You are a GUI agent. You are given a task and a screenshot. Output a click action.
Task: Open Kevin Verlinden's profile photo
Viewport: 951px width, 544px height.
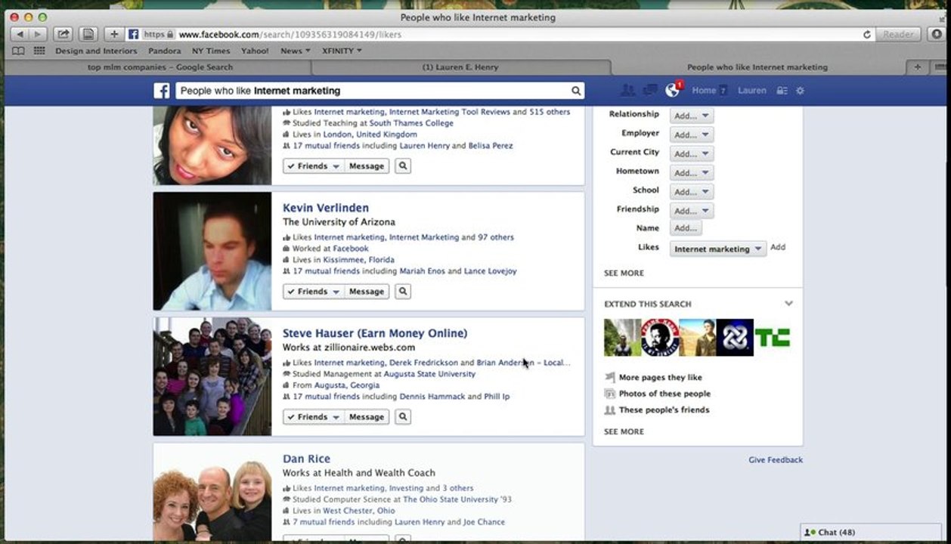click(x=212, y=251)
